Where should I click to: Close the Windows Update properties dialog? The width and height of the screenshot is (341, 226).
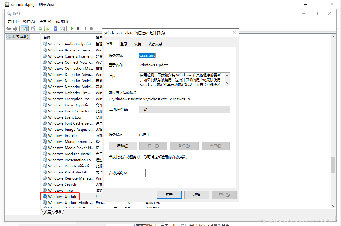[234, 33]
